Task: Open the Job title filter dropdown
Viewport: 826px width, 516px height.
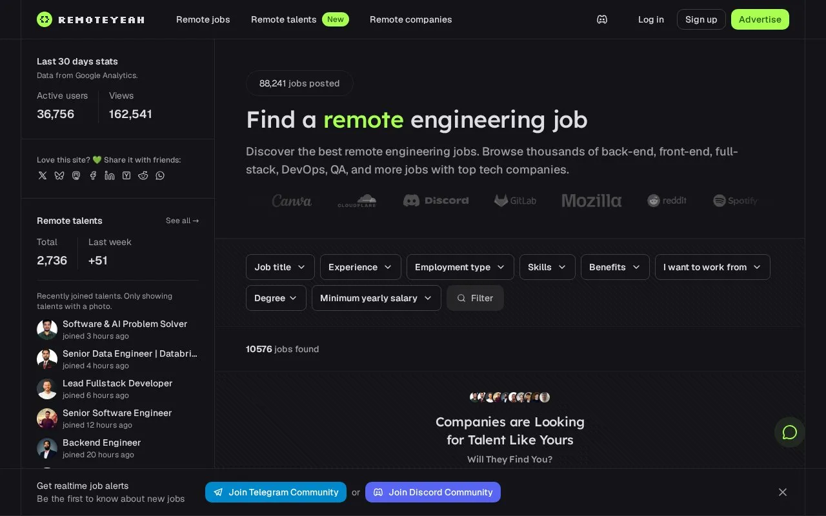Action: [280, 267]
